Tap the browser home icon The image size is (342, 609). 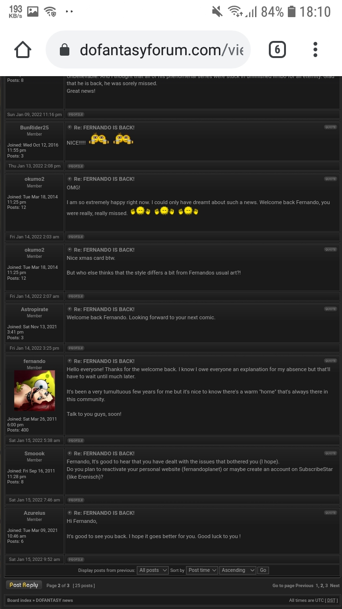pyautogui.click(x=22, y=49)
